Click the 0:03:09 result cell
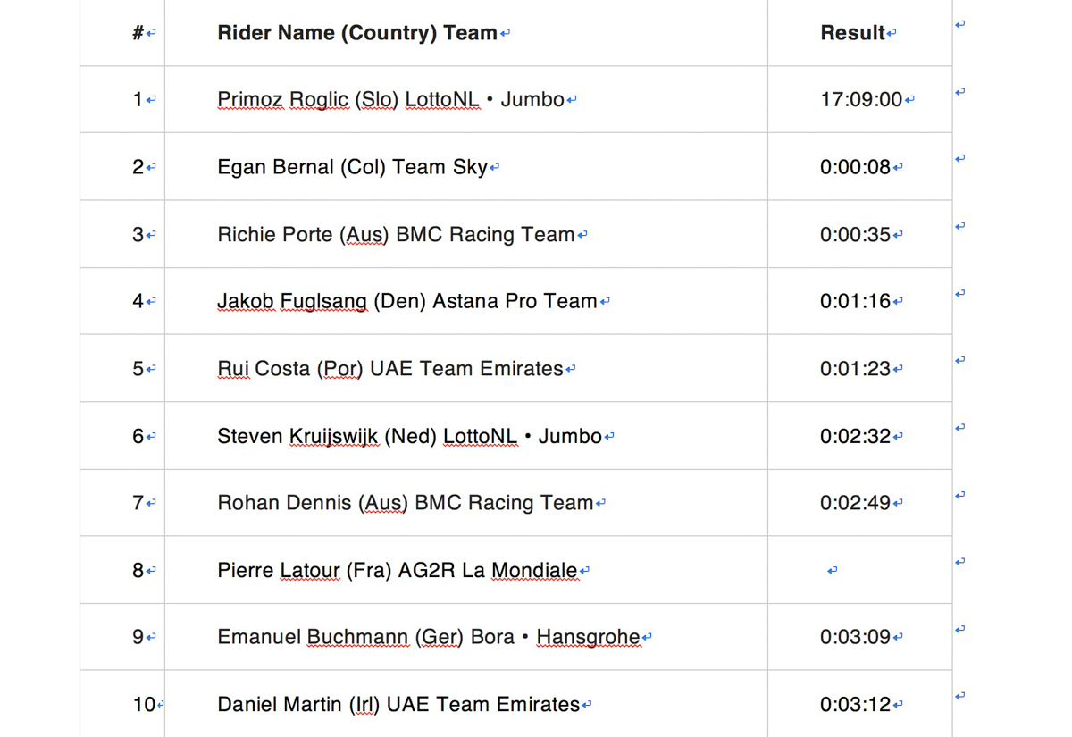Viewport: 1072px width, 737px height. (x=859, y=637)
